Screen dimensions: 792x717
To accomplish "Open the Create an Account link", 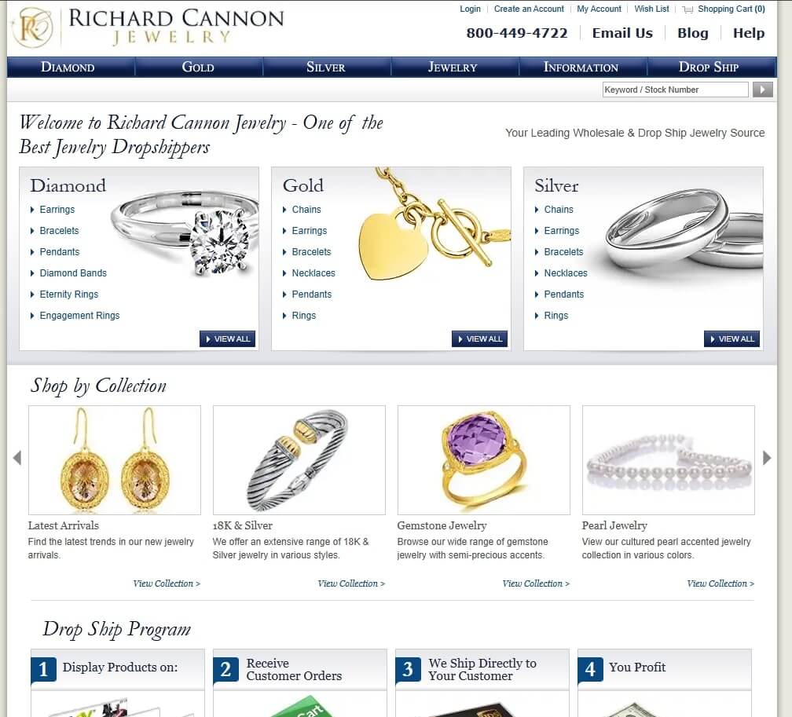I will point(529,9).
